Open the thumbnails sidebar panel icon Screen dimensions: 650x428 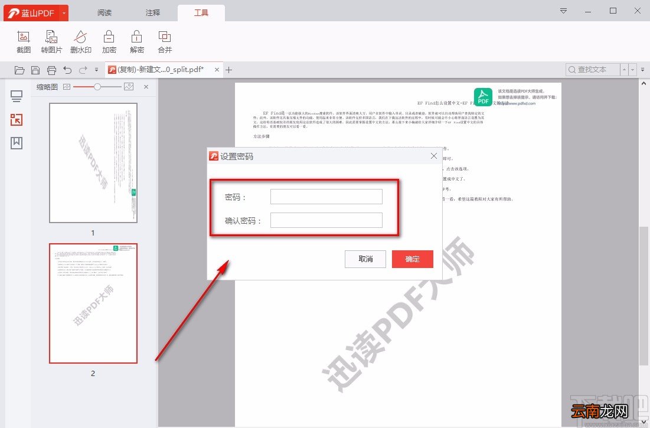(17, 120)
